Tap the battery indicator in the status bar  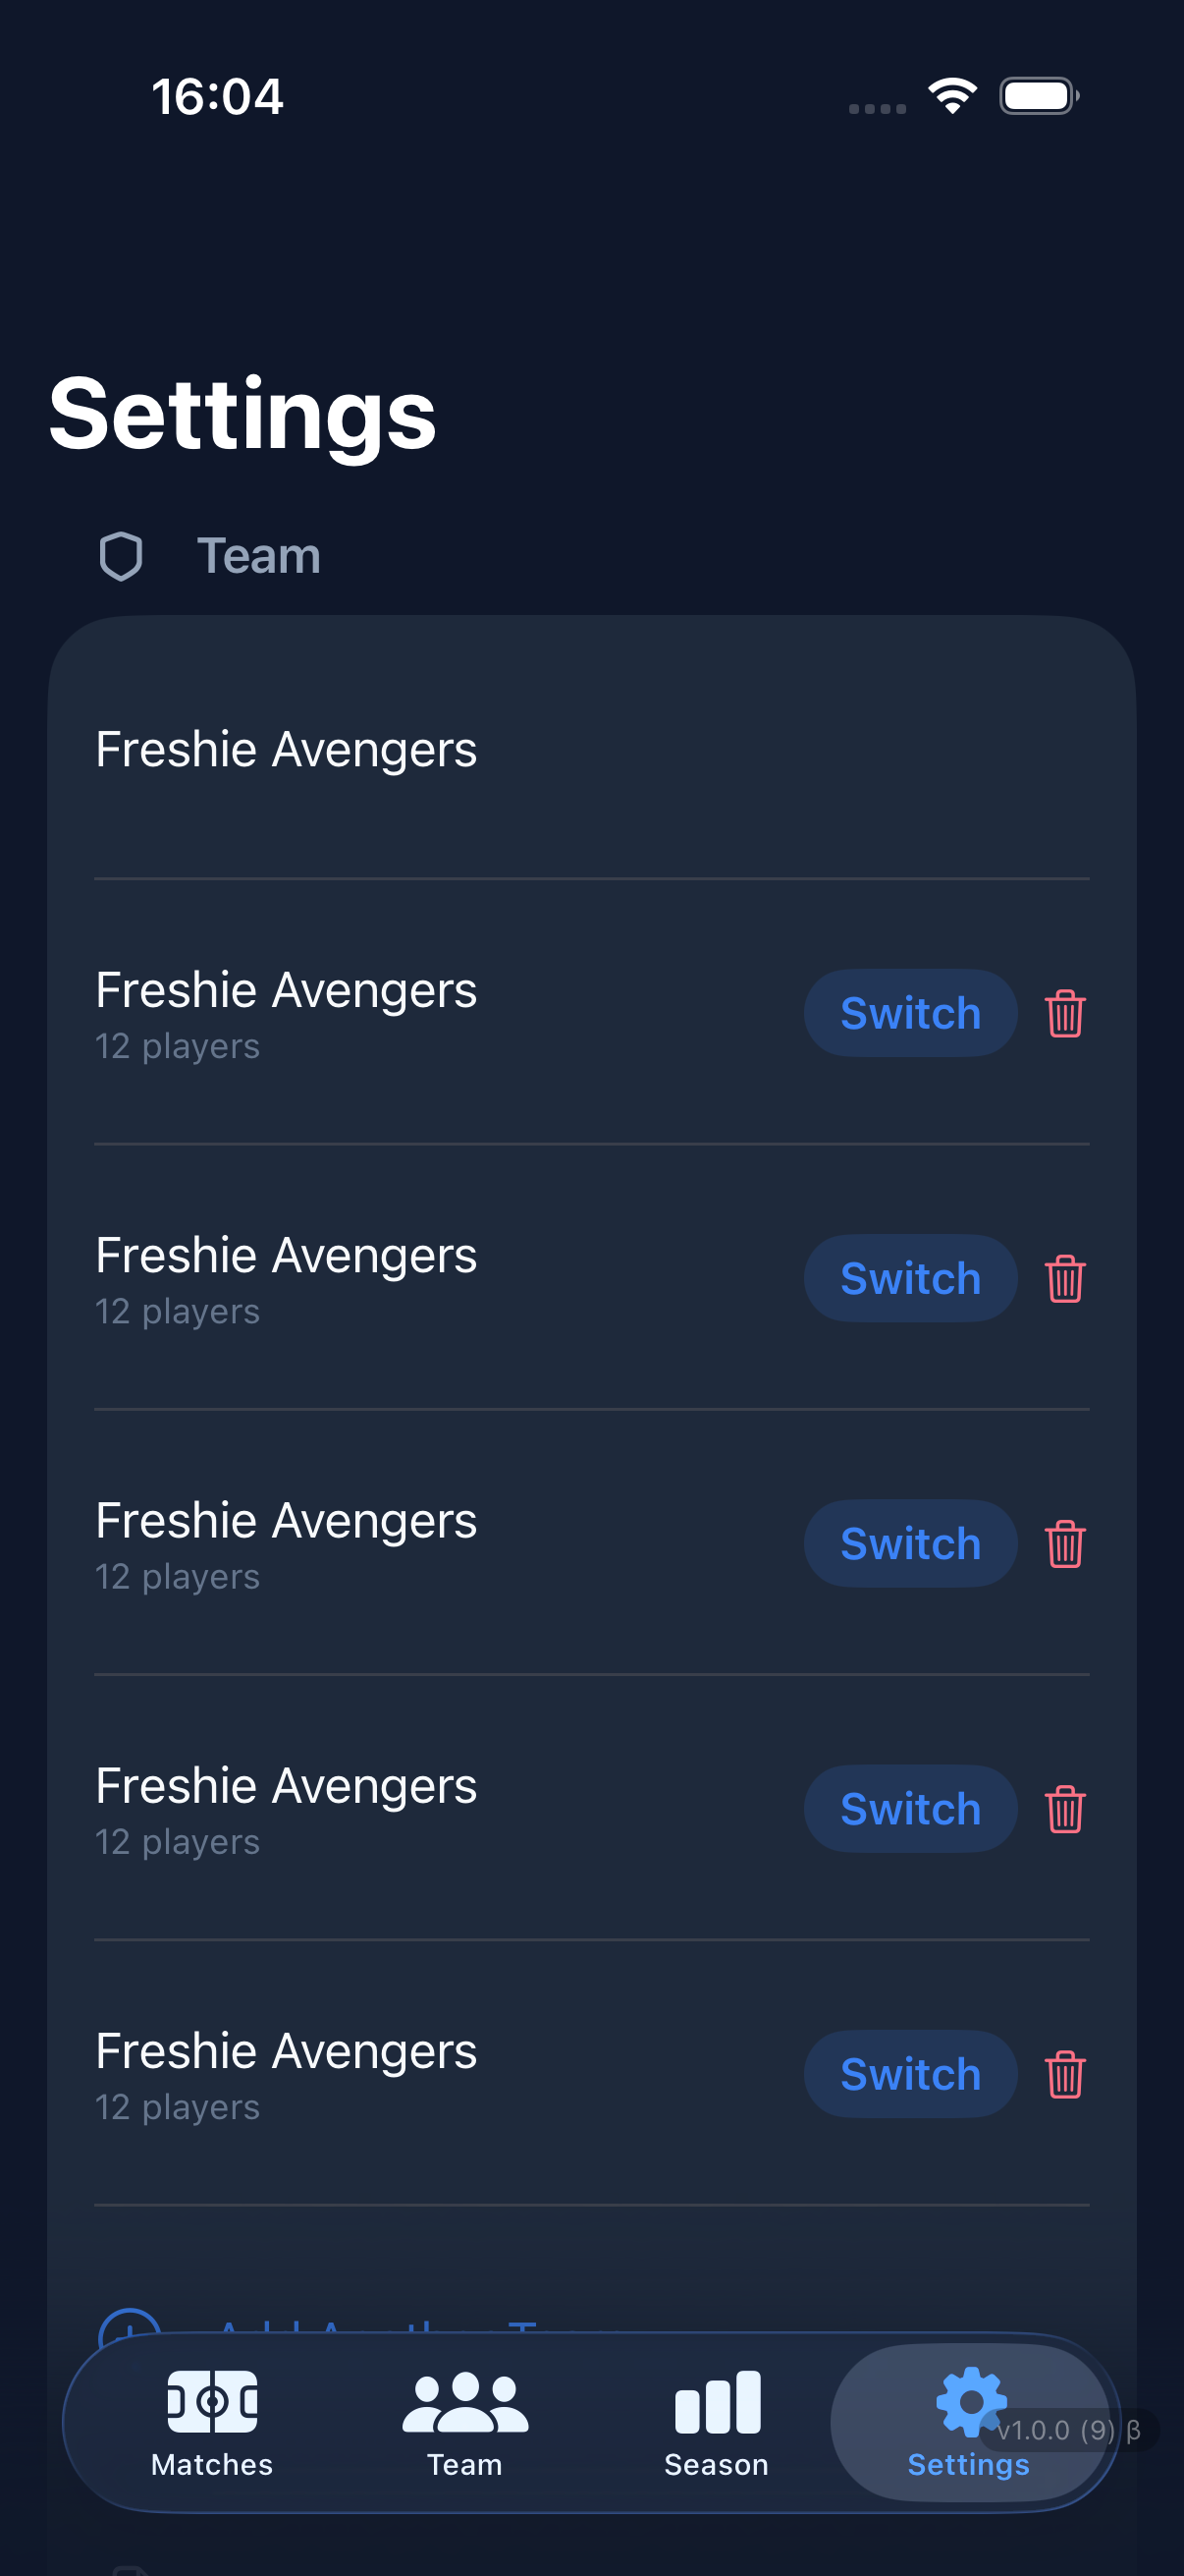(1038, 96)
